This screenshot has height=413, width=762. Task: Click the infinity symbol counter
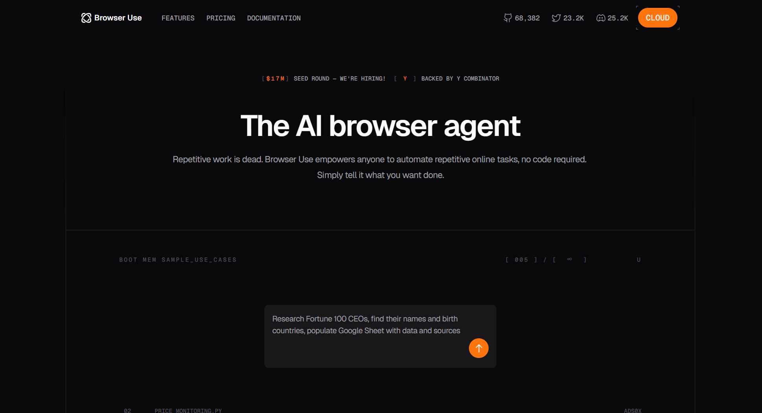[570, 259]
